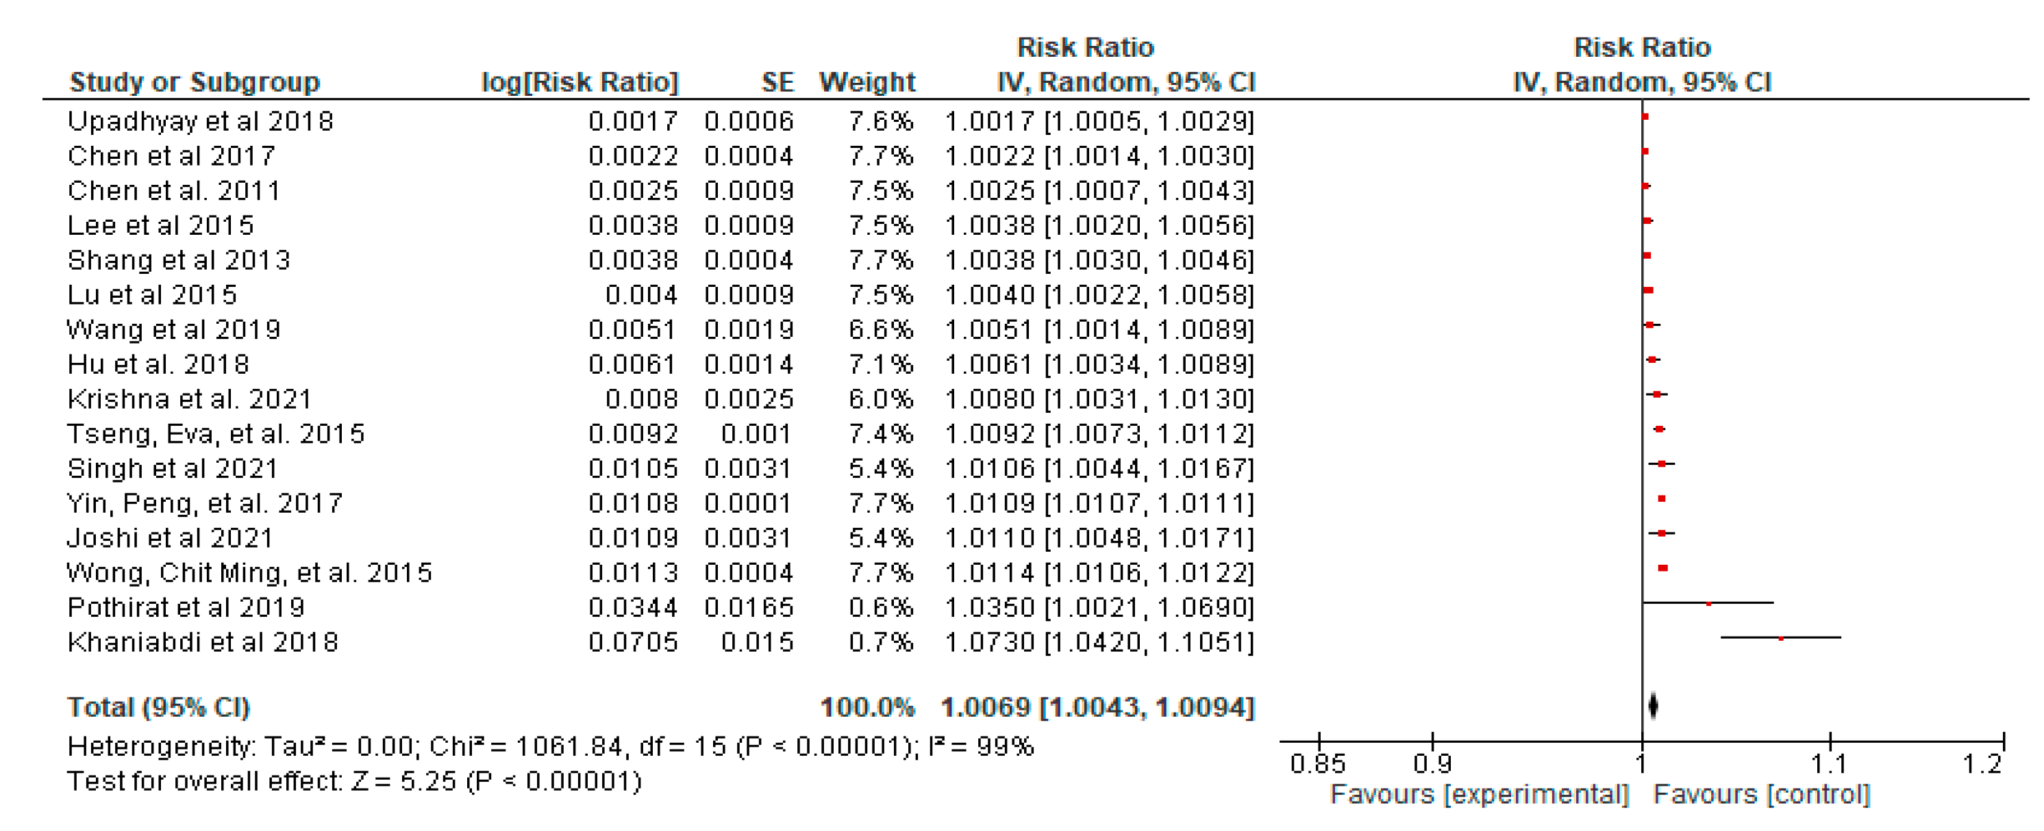Image resolution: width=2044 pixels, height=831 pixels.
Task: Select the Khaniabdi et al 2018 study label
Action: tap(202, 642)
